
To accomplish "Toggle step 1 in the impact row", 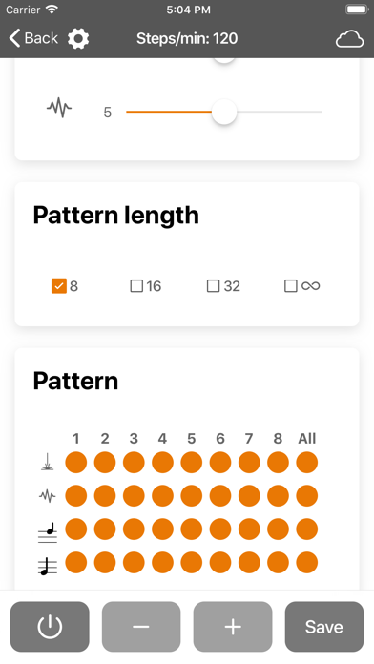I will (x=76, y=462).
